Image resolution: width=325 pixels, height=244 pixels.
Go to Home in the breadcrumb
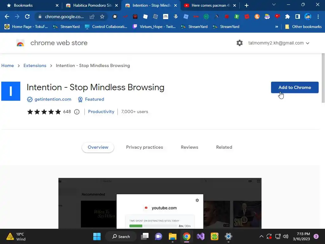tap(8, 65)
